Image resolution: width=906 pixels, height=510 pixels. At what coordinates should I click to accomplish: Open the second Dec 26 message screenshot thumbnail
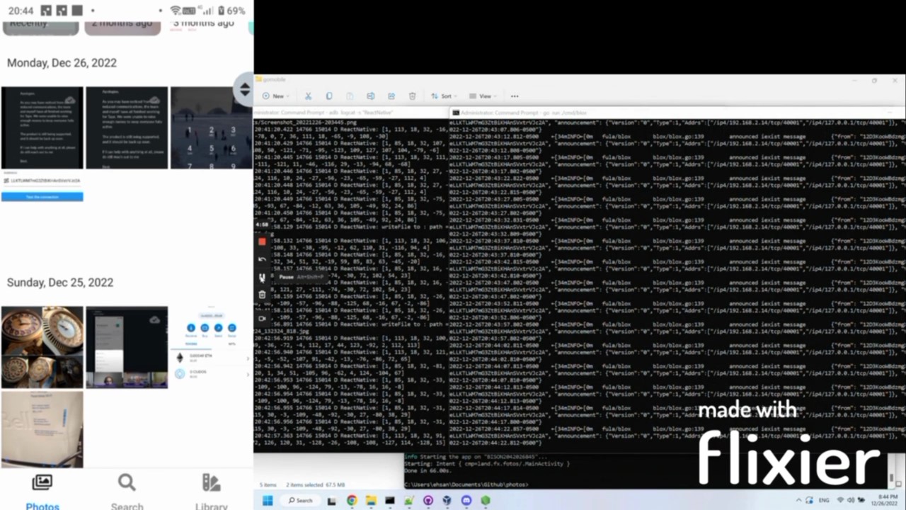coord(127,127)
